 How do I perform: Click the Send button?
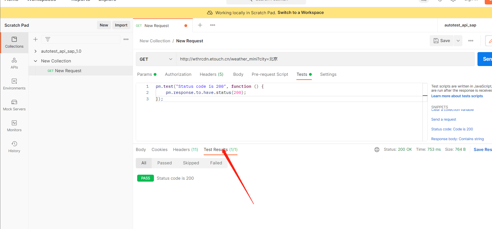click(x=485, y=59)
